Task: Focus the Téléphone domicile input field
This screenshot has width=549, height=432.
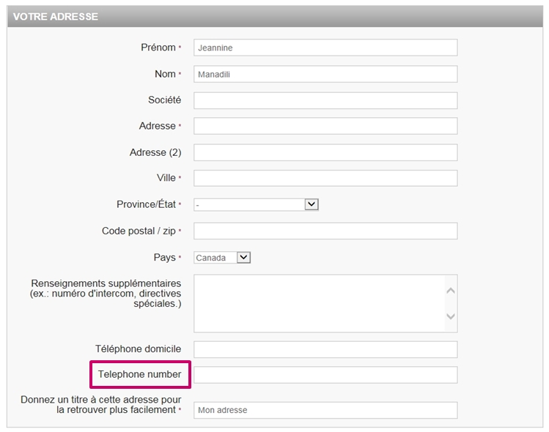Action: [x=325, y=349]
